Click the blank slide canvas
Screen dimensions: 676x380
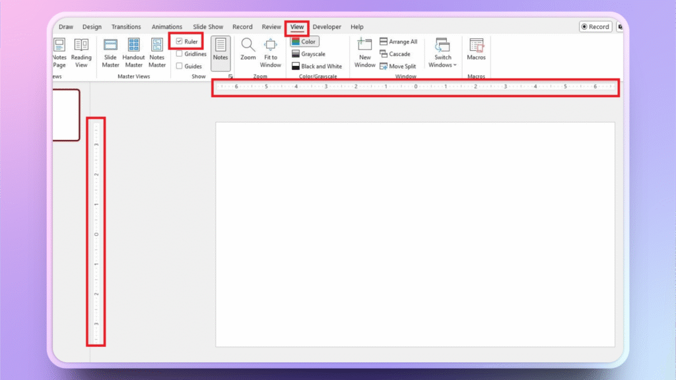coord(415,234)
